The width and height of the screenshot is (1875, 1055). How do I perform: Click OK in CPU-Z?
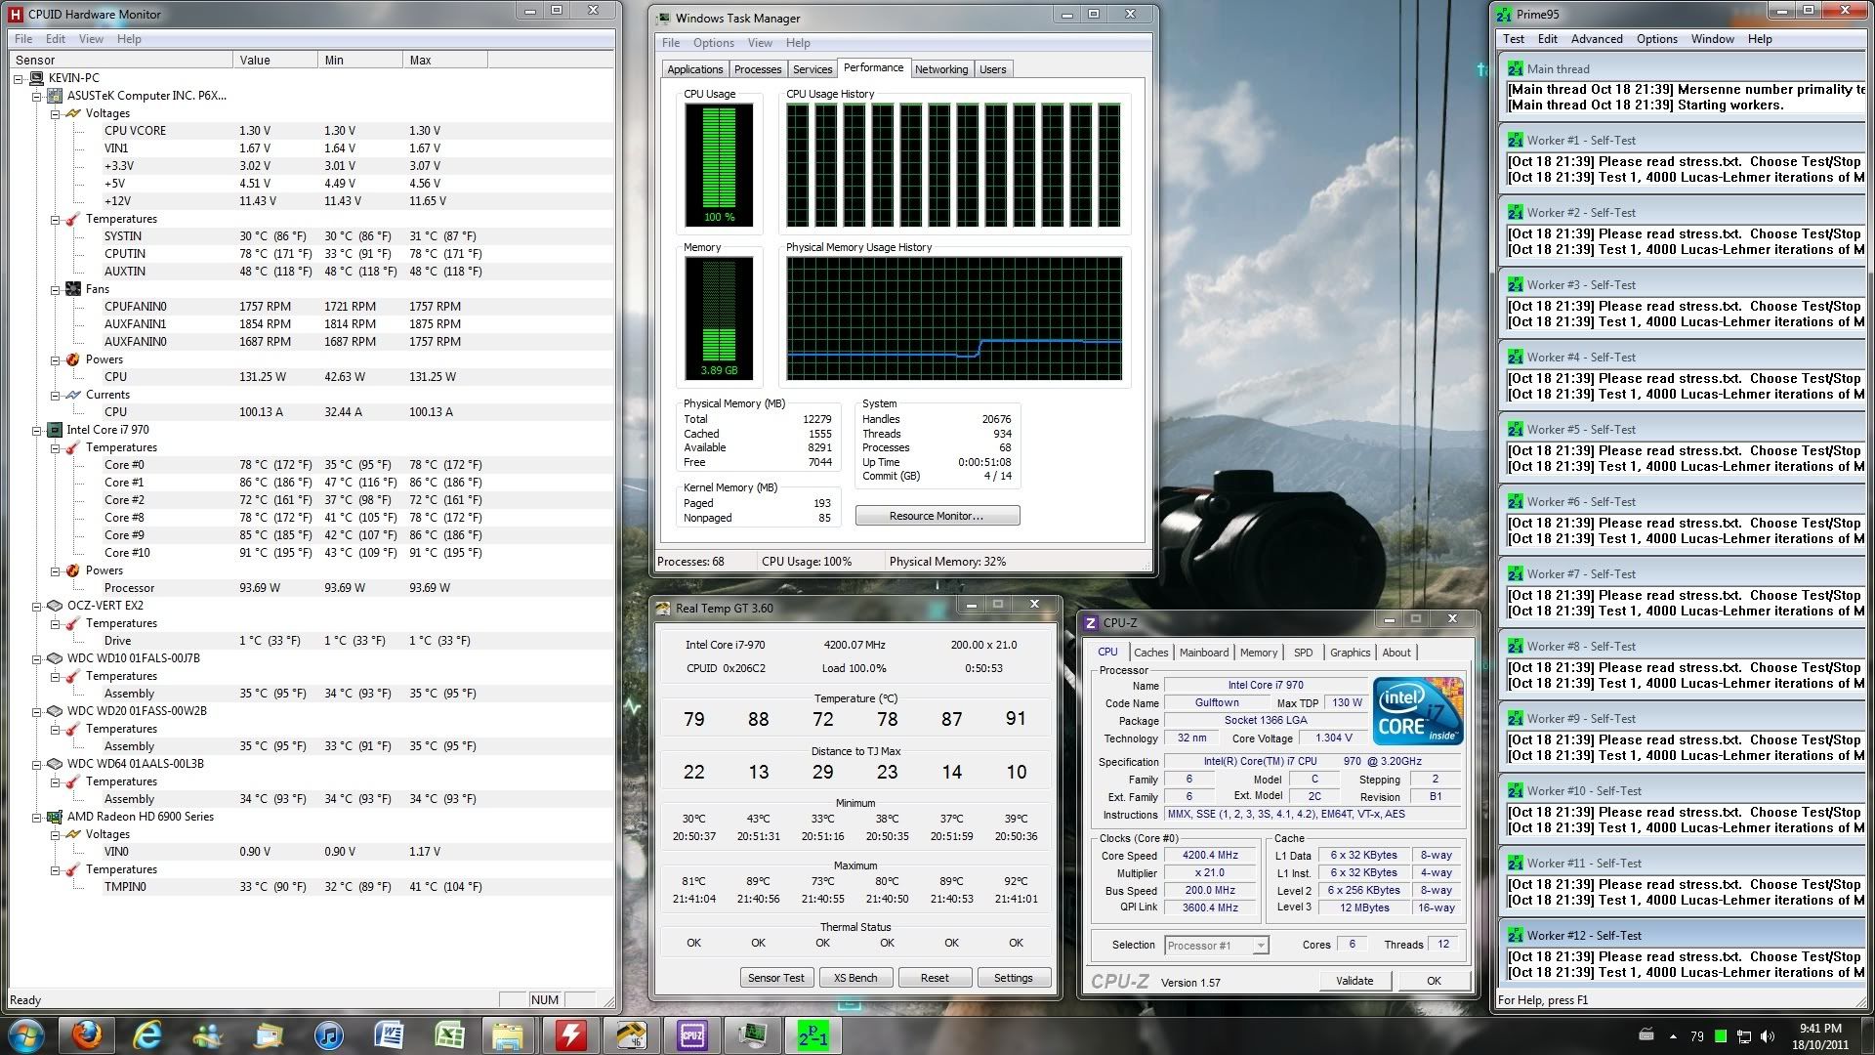[1434, 981]
